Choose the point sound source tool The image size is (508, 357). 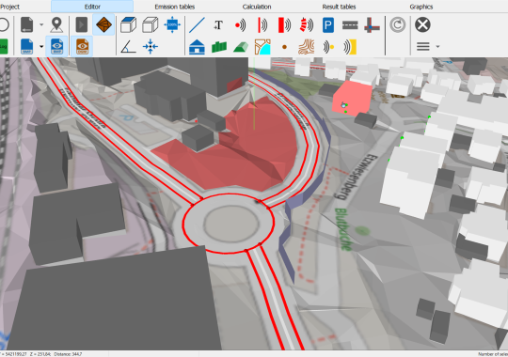241,25
